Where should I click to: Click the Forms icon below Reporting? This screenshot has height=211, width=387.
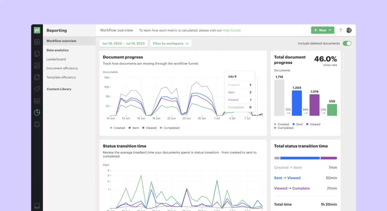[x=37, y=124]
